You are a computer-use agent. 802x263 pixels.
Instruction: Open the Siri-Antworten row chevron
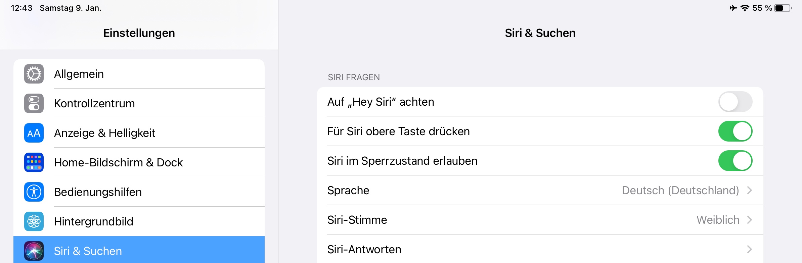point(749,249)
